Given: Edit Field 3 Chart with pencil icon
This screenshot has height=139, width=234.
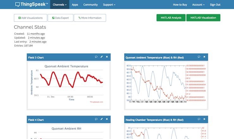Looking at the screenshot, I should pos(102,57).
